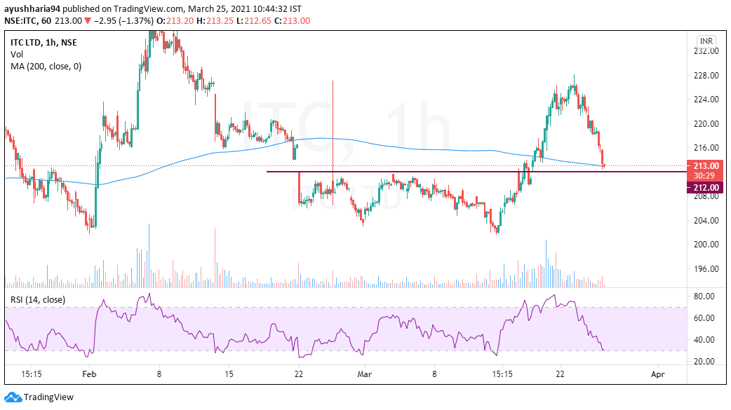
Task: Click the RSI (14, close) indicator label
Action: [38, 299]
